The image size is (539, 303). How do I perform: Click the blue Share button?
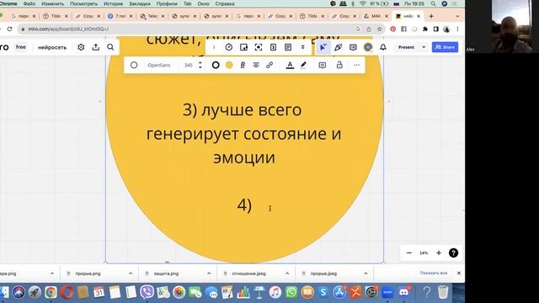[x=445, y=47]
